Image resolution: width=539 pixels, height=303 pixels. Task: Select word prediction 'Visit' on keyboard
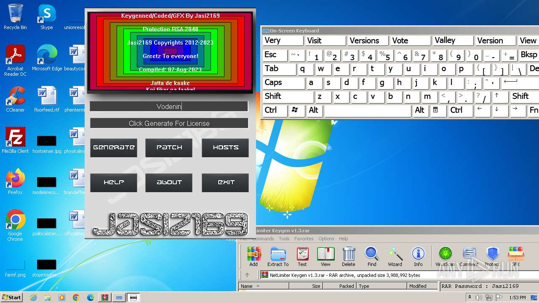pyautogui.click(x=326, y=41)
